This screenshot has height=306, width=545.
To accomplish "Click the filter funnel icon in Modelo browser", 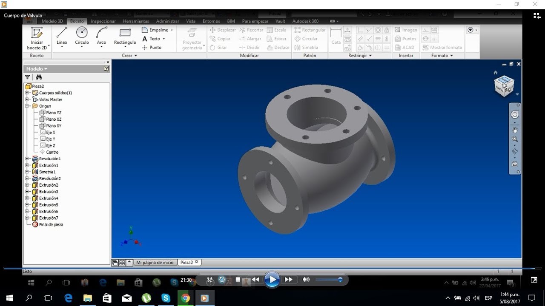I will 28,77.
